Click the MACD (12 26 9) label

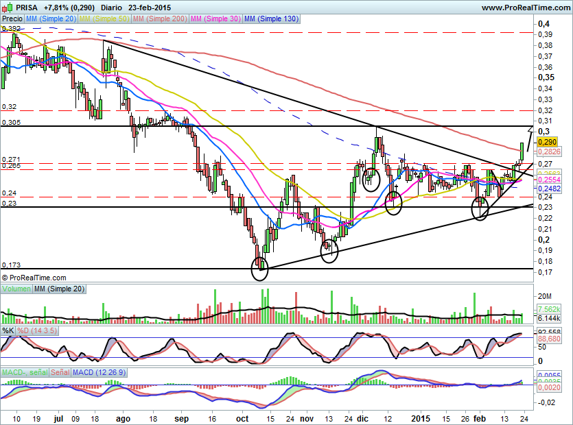(x=99, y=372)
